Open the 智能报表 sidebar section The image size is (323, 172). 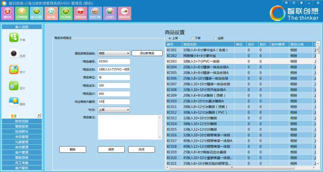tap(22, 126)
